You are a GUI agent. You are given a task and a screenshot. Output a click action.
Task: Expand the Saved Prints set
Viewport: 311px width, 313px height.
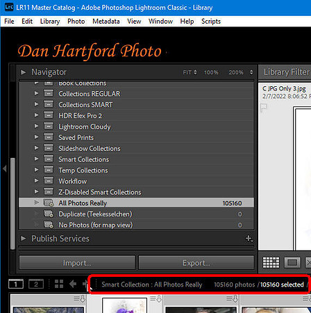(x=36, y=137)
